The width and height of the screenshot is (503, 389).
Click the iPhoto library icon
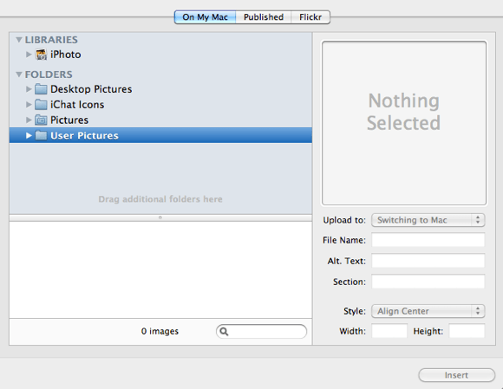(x=41, y=55)
